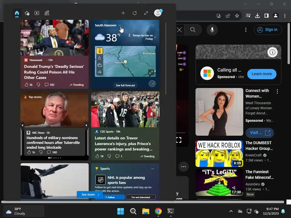This screenshot has height=218, width=291.
Task: Open comments on the Newsweek Trump article
Action: click(49, 85)
